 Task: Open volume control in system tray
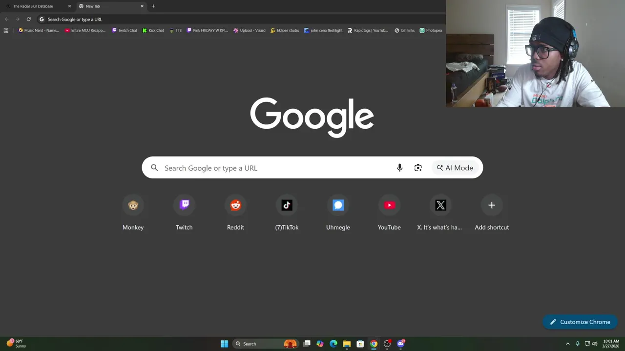(x=595, y=344)
